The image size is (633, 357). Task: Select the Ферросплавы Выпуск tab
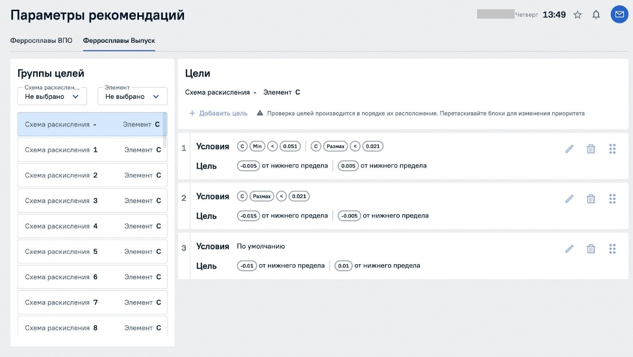[x=119, y=40]
